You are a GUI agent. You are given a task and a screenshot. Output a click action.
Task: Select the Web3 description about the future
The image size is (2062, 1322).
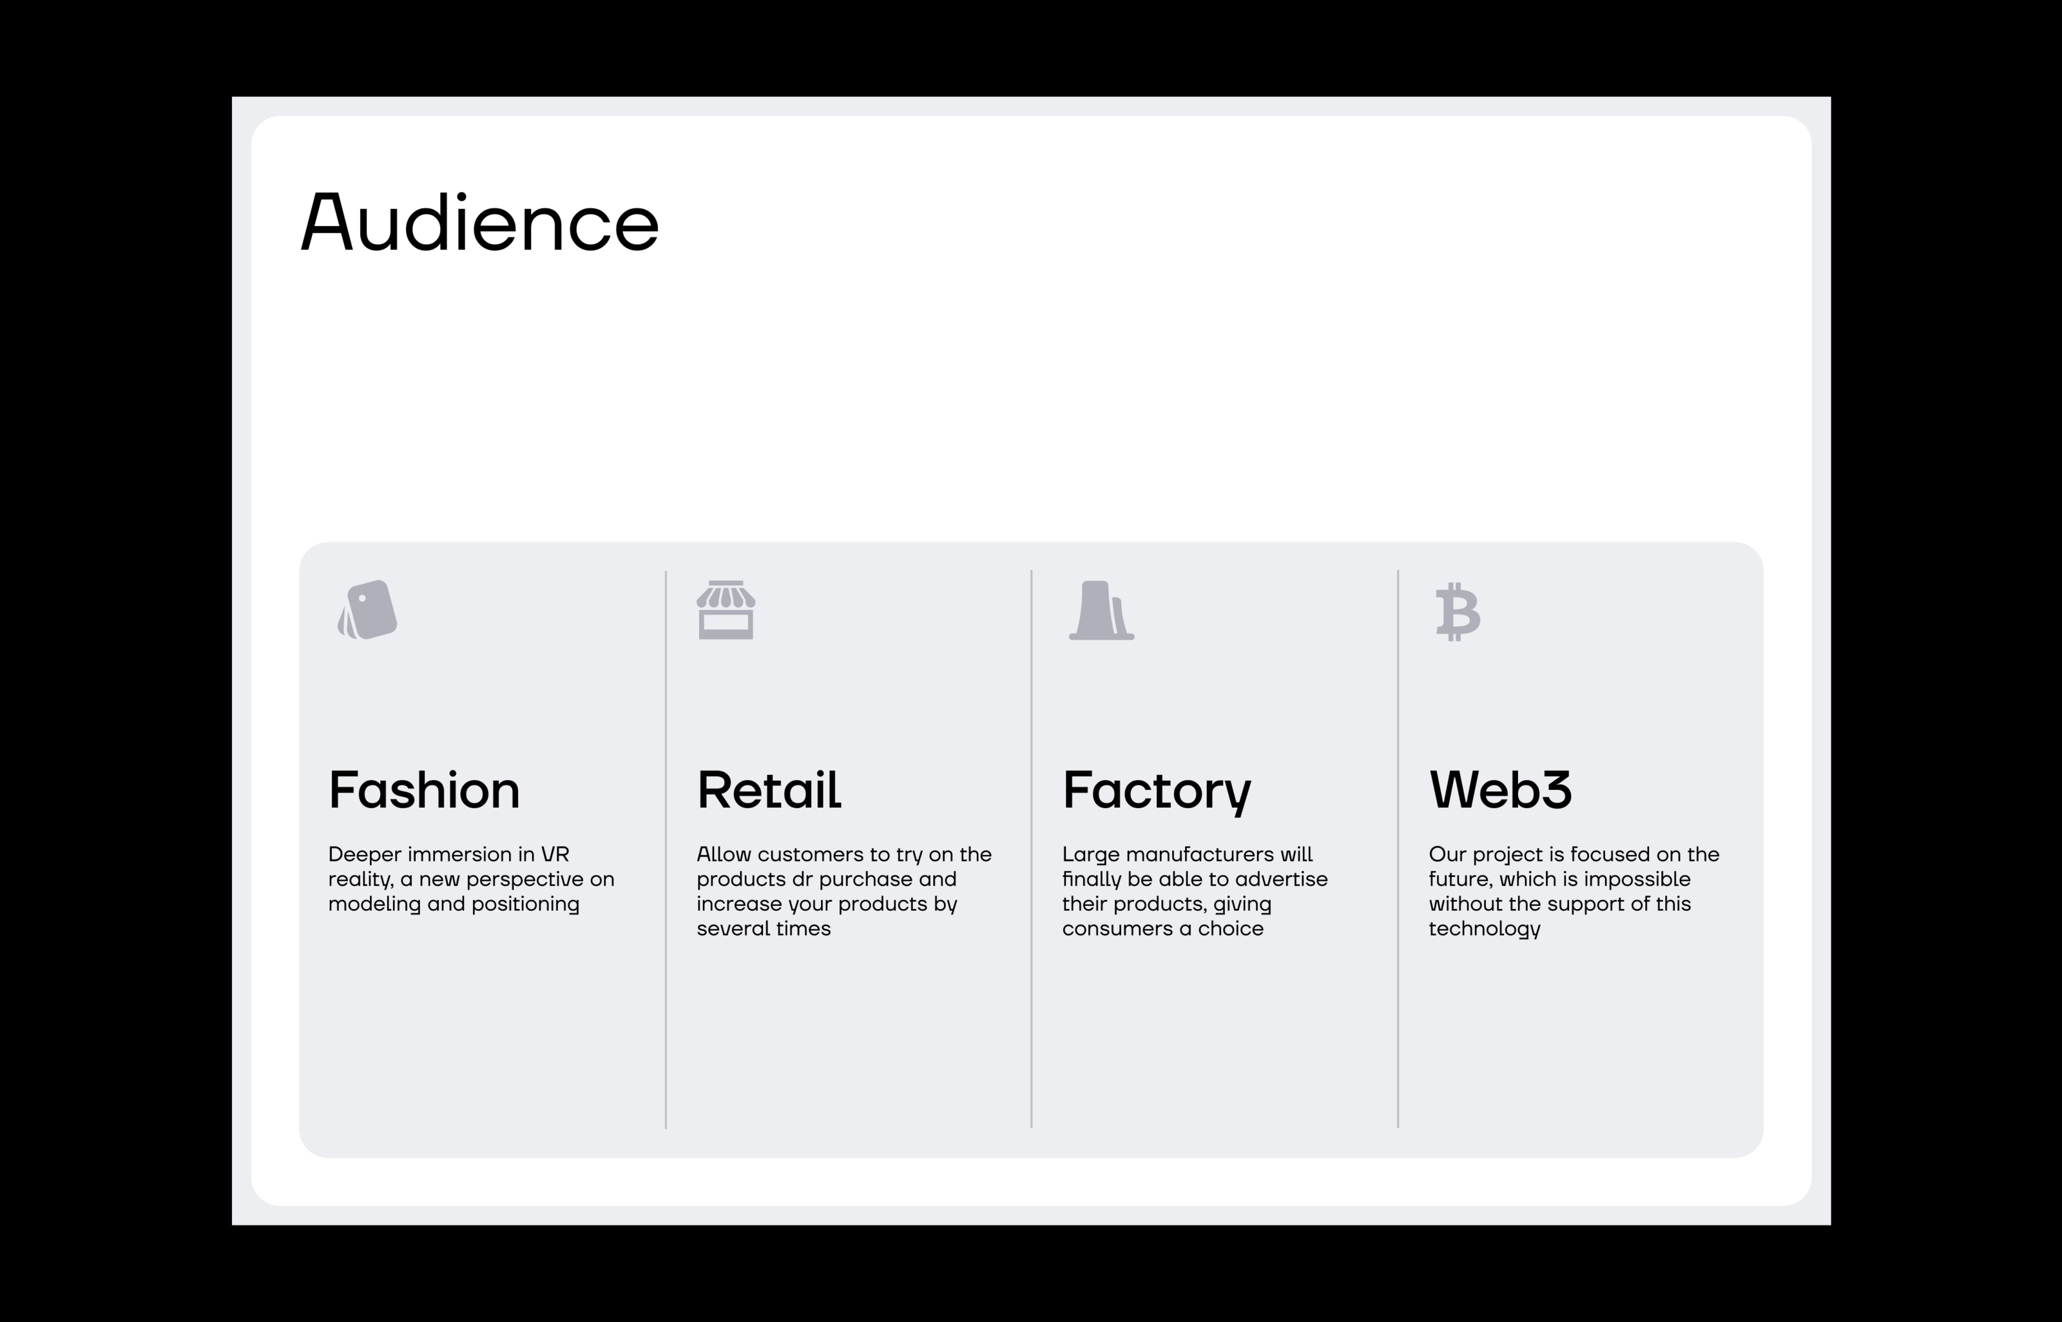click(1573, 891)
